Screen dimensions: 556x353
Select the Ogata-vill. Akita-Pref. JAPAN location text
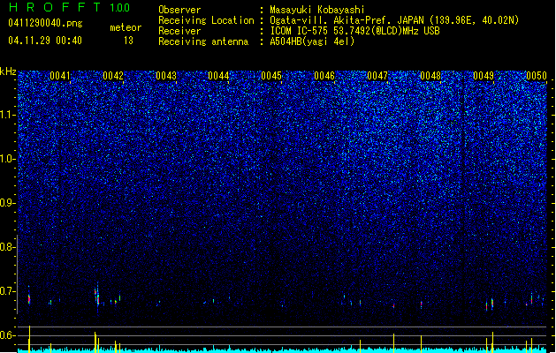pyautogui.click(x=394, y=20)
